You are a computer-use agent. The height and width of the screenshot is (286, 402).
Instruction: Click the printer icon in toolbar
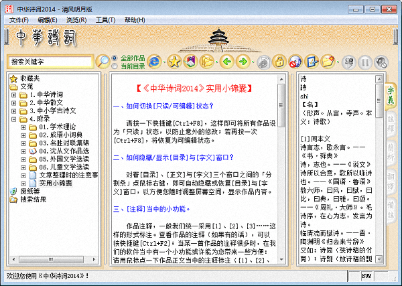[x=263, y=62]
